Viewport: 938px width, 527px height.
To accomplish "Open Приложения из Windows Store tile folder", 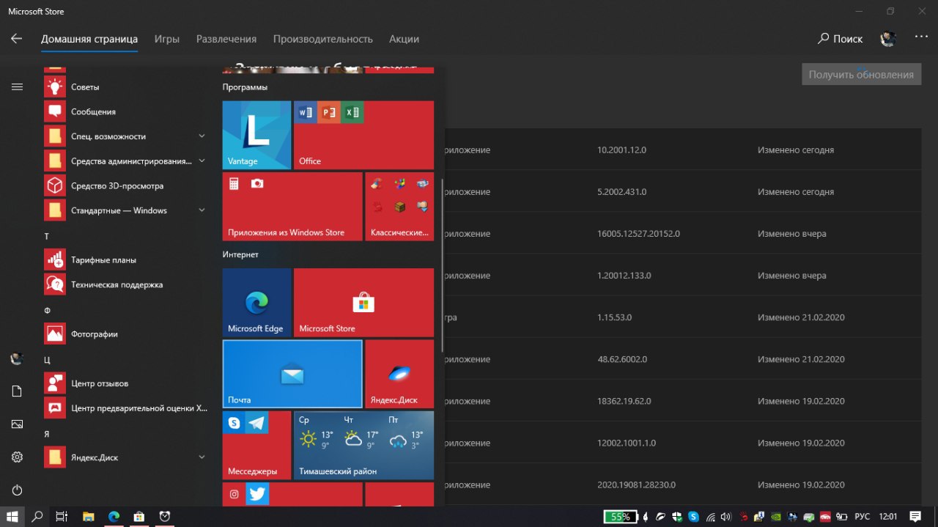I will click(292, 207).
